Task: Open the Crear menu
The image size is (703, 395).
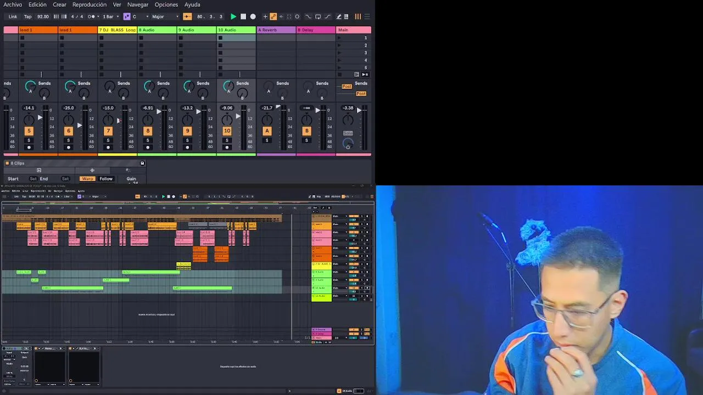Action: pyautogui.click(x=59, y=4)
